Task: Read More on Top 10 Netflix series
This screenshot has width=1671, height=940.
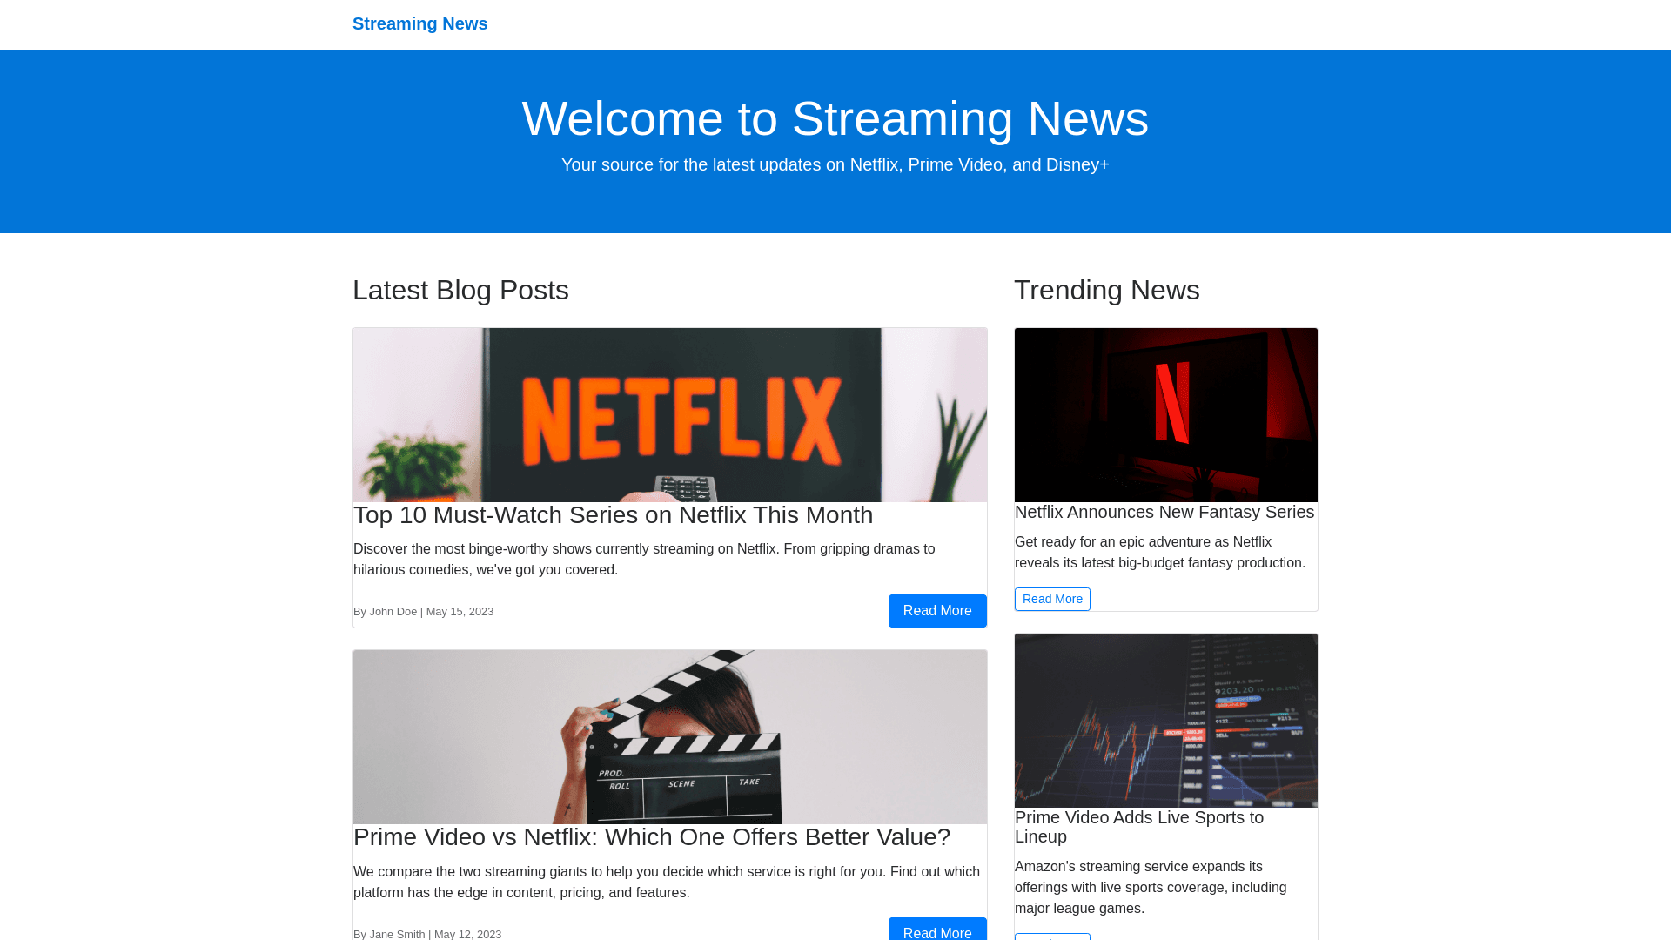Action: point(936,611)
